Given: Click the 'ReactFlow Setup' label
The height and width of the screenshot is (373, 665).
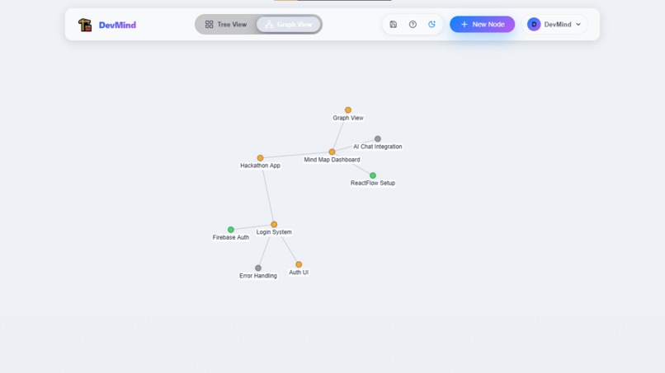Looking at the screenshot, I should (x=373, y=183).
